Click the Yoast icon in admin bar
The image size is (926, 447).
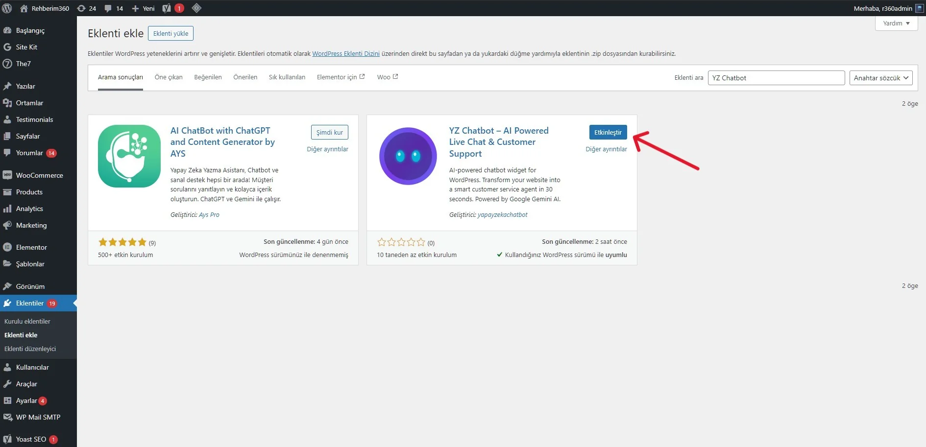click(167, 8)
